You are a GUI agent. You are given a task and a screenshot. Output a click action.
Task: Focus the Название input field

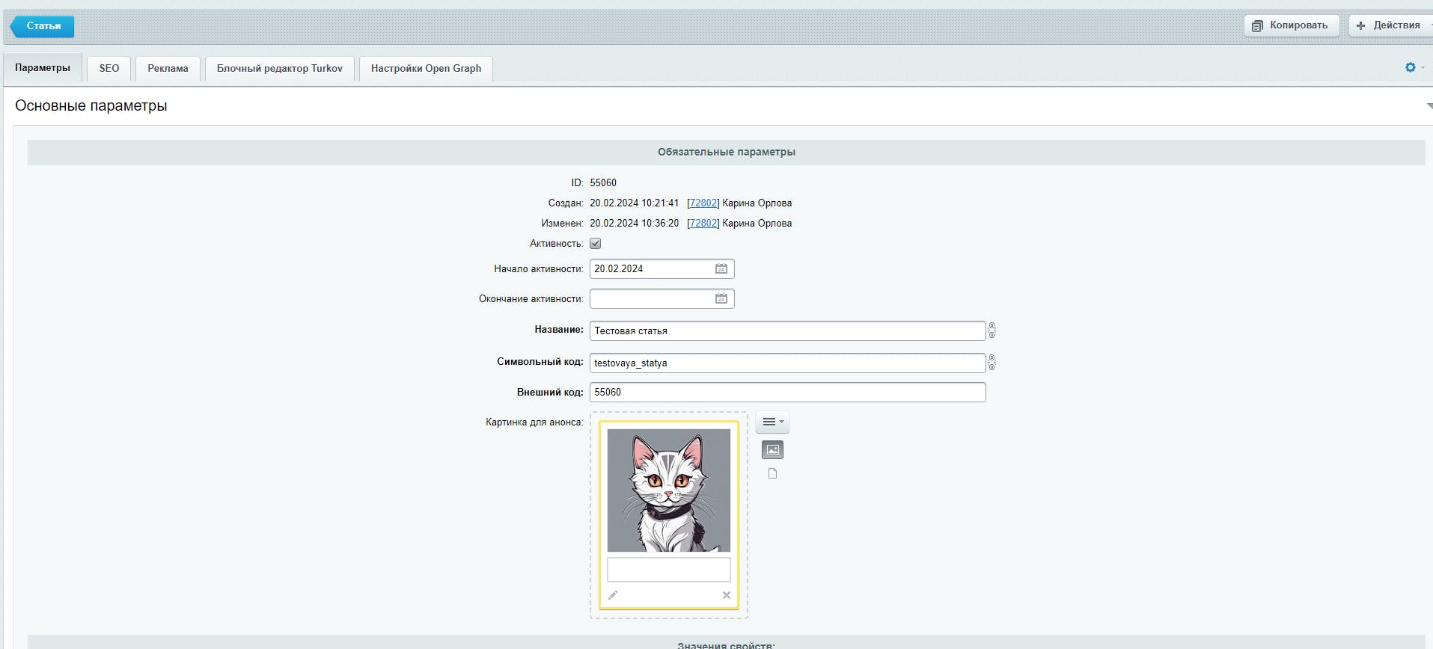[787, 330]
